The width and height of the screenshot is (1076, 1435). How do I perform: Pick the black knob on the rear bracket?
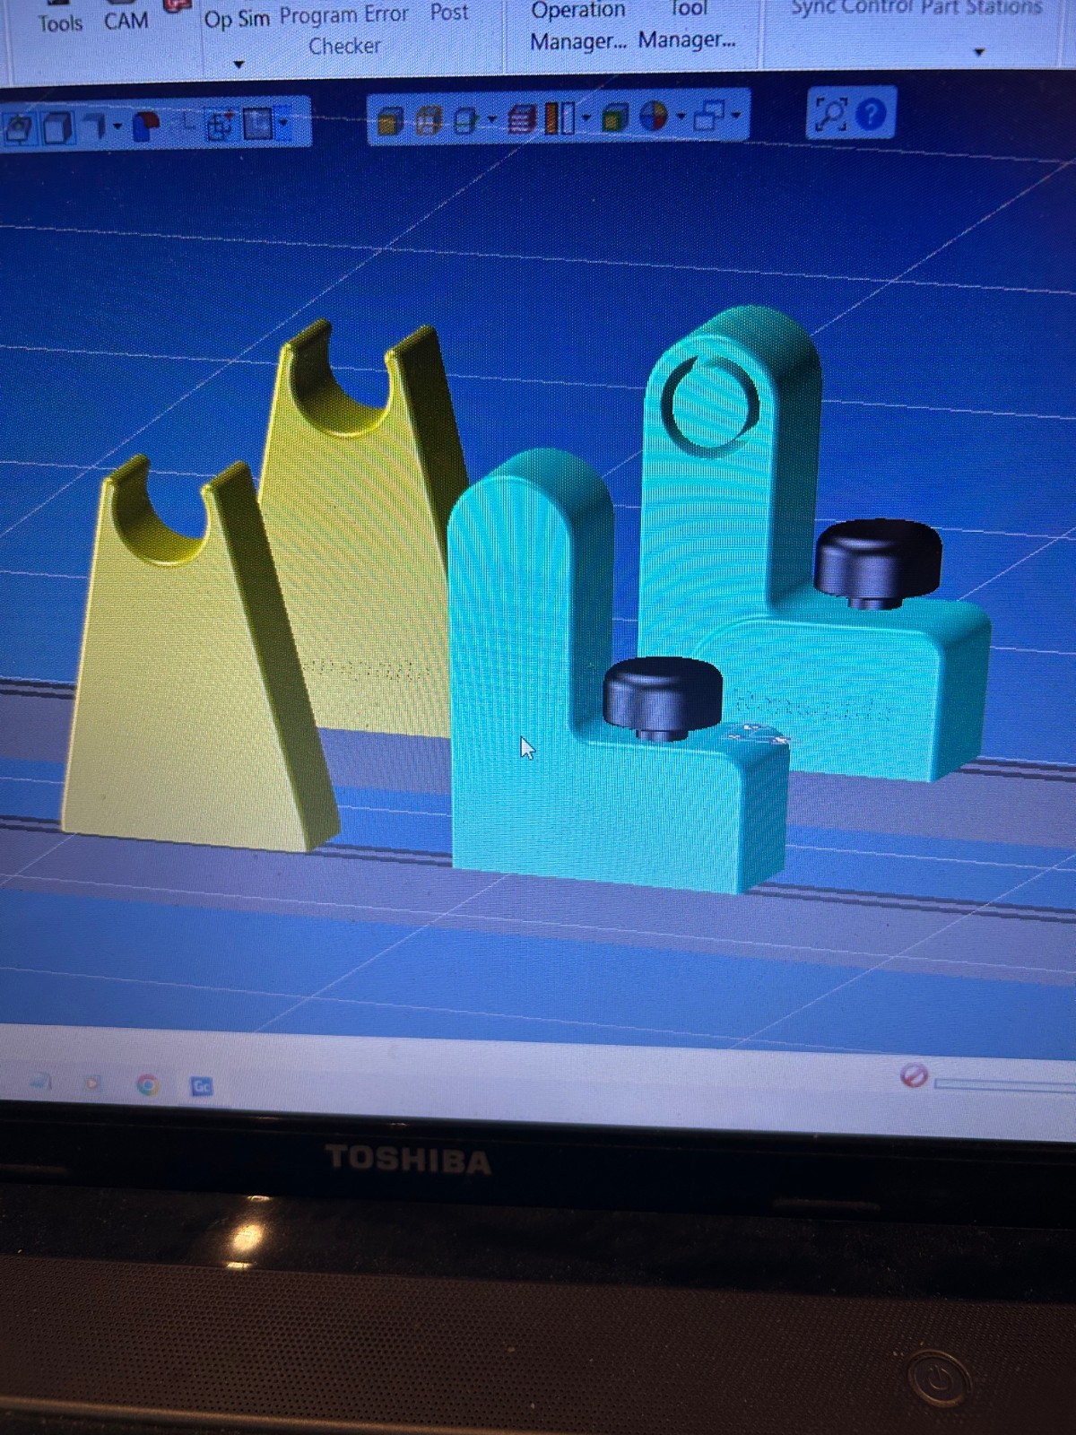pos(878,561)
